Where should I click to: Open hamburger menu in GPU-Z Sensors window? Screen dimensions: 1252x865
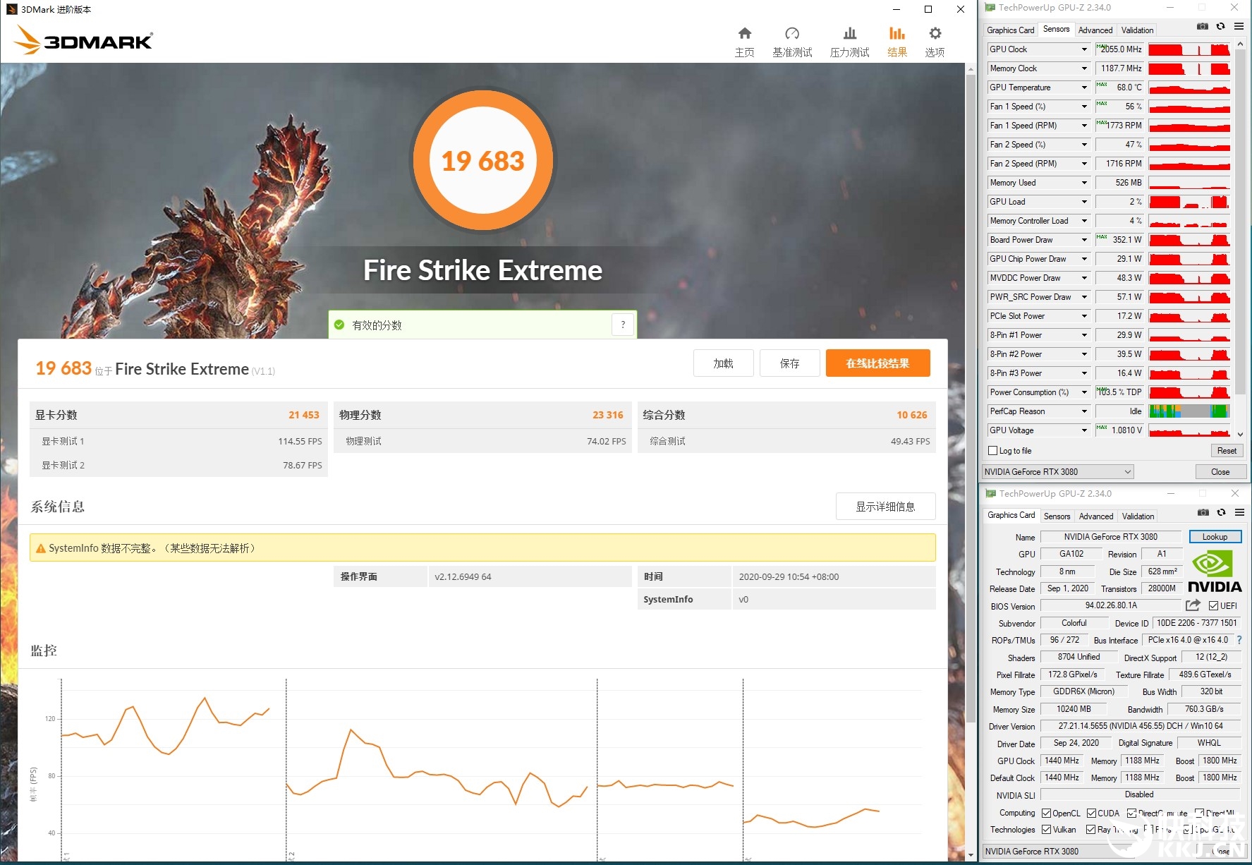point(1239,27)
